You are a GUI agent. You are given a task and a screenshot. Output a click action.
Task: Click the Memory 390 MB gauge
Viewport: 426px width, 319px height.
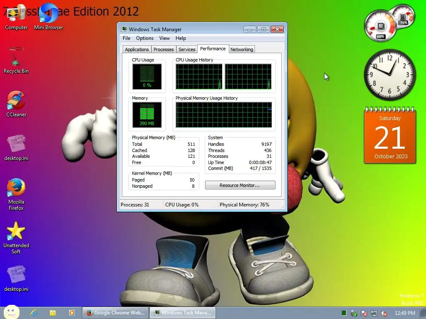147,115
